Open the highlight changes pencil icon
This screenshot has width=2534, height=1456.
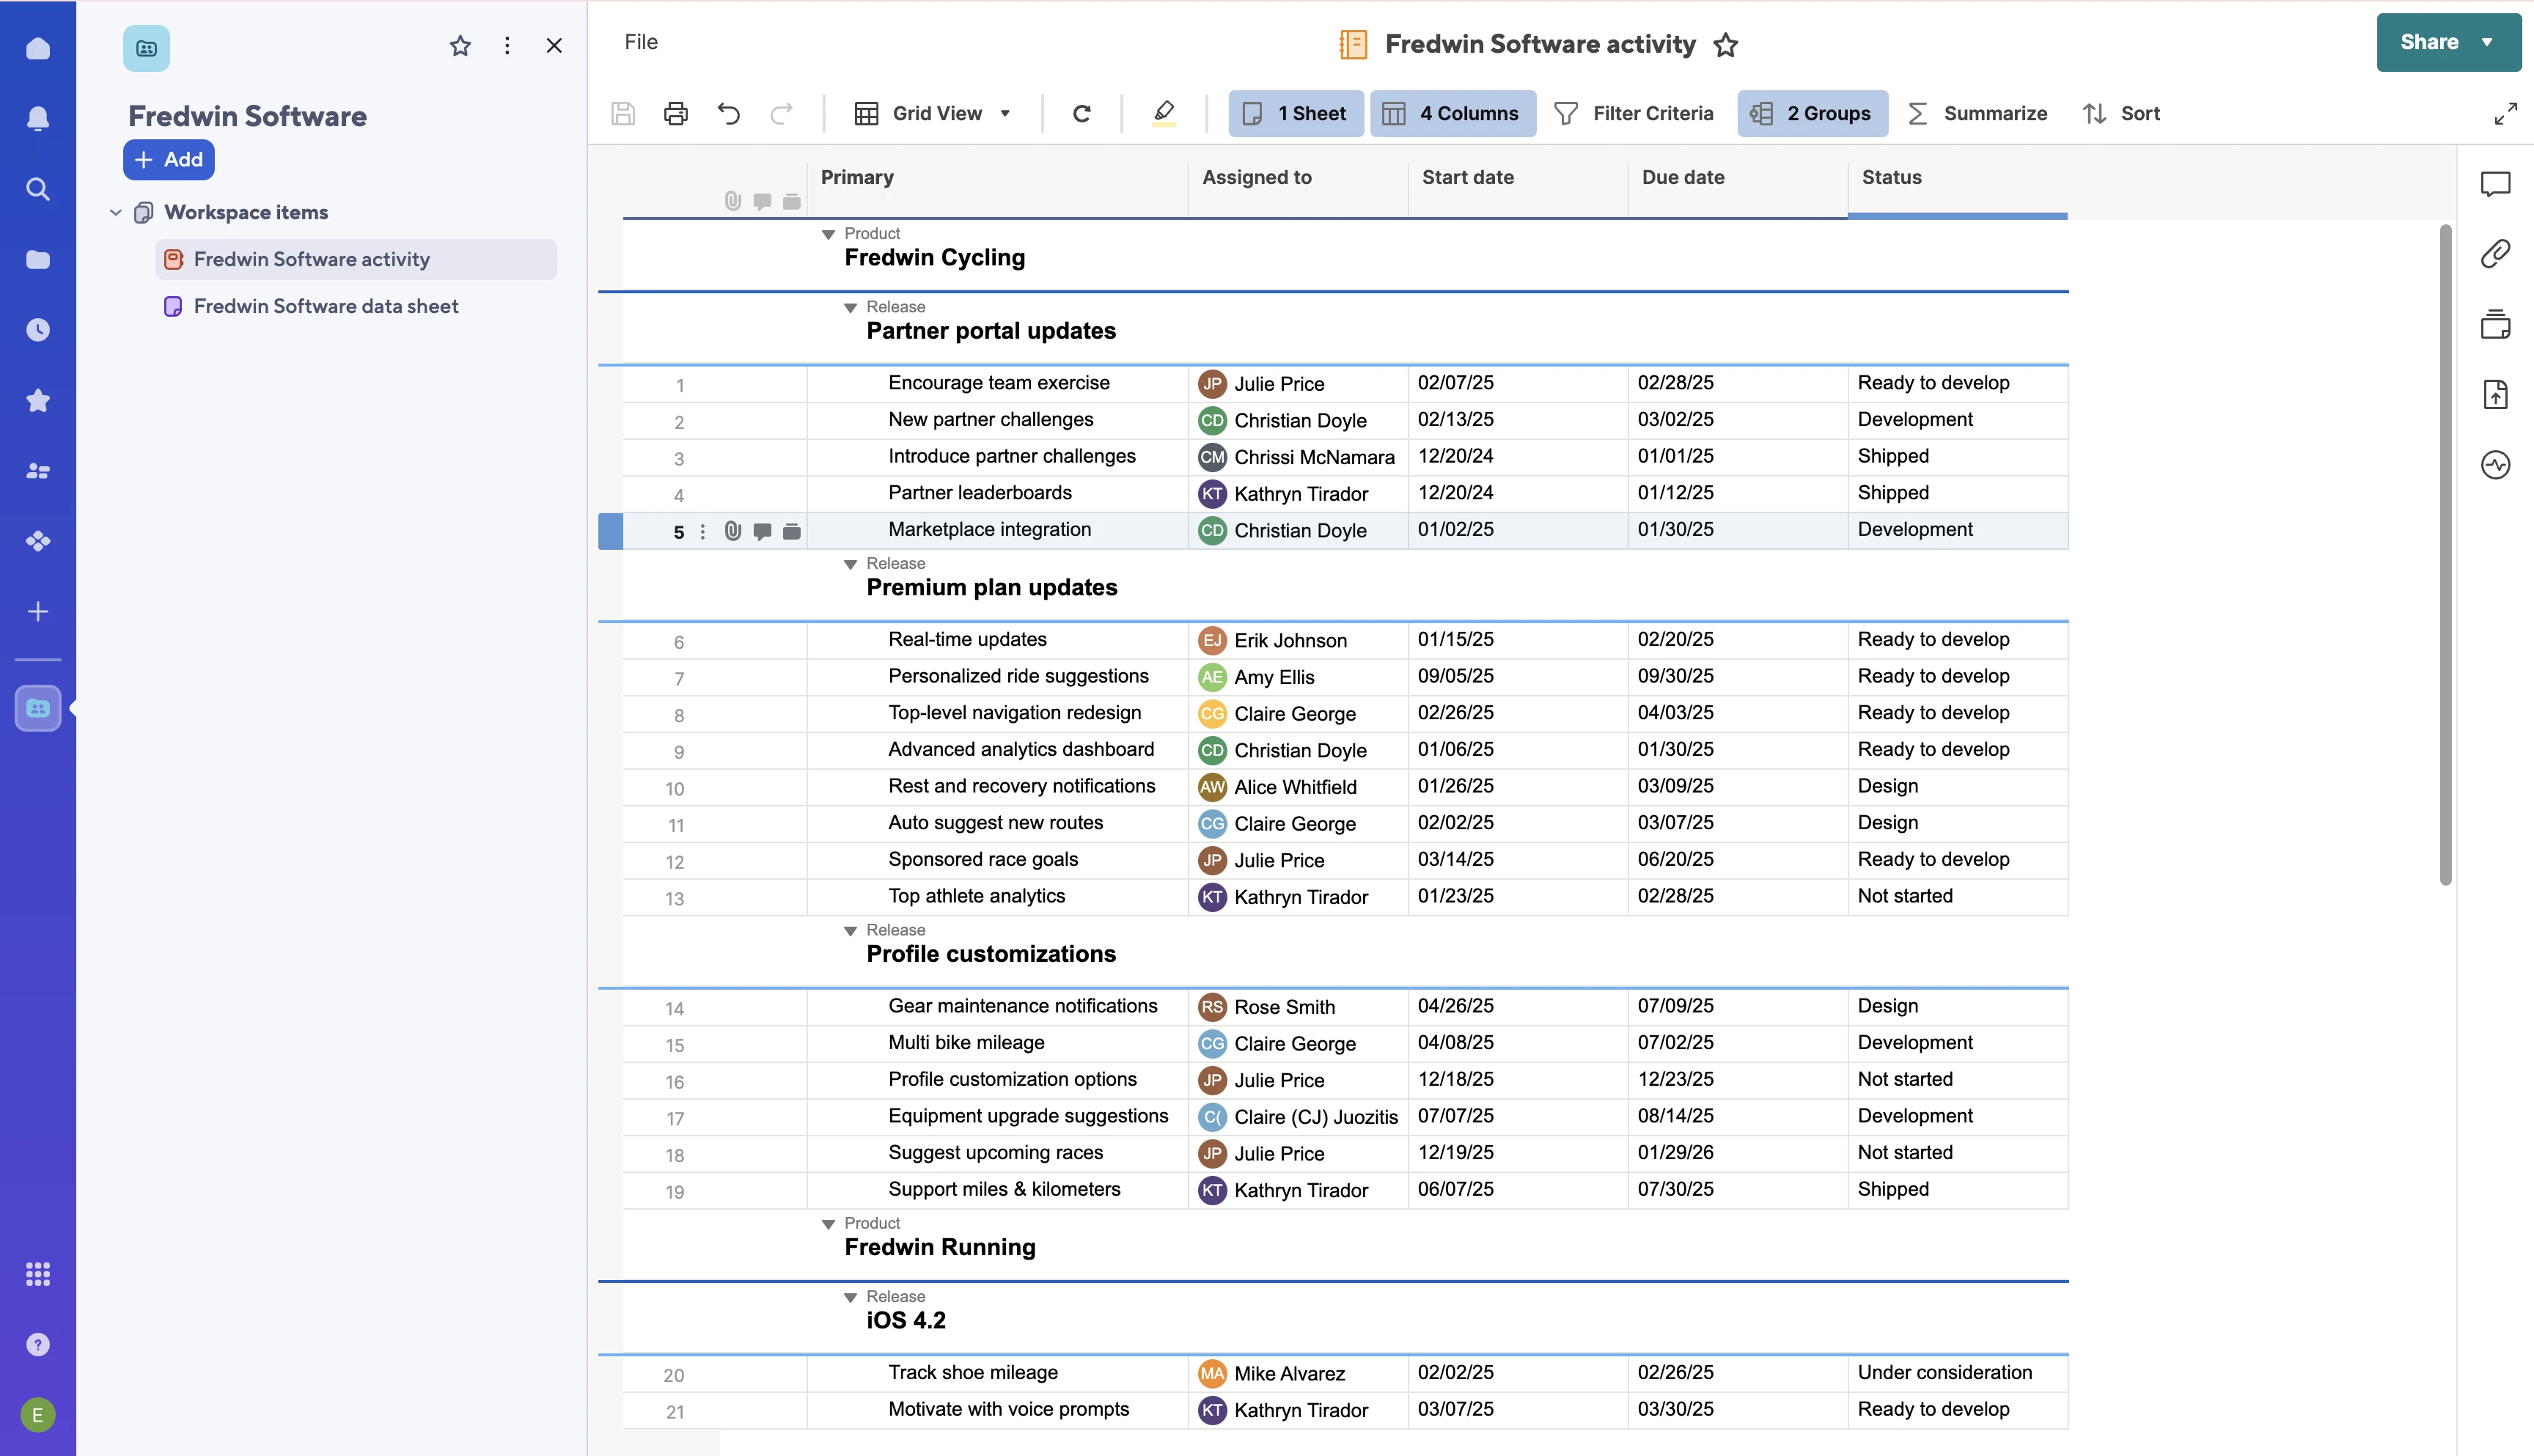1164,113
